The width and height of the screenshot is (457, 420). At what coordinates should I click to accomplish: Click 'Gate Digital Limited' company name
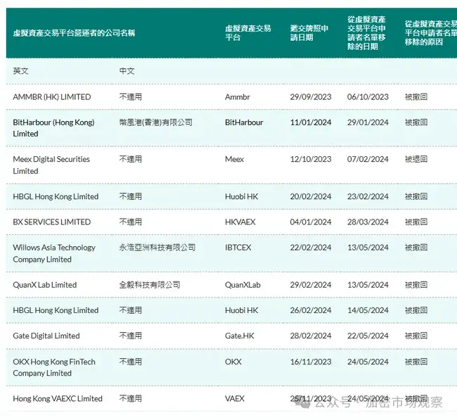click(x=46, y=336)
